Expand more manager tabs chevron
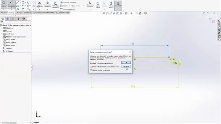 (30, 19)
